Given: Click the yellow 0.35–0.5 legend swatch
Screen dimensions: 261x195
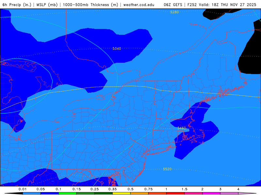Looking at the screenshot, I should click(x=121, y=193).
